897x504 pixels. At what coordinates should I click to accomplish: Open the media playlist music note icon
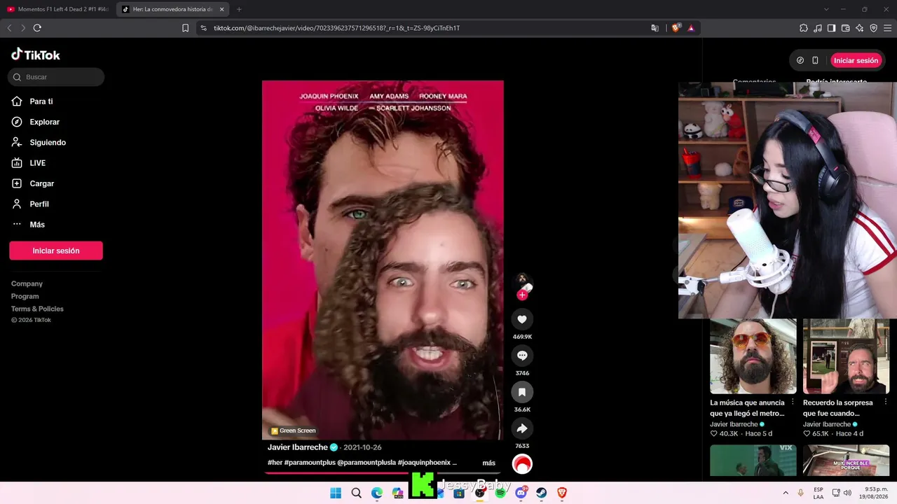pos(818,28)
